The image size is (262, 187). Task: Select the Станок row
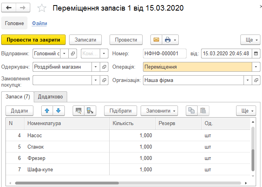pyautogui.click(x=128, y=147)
